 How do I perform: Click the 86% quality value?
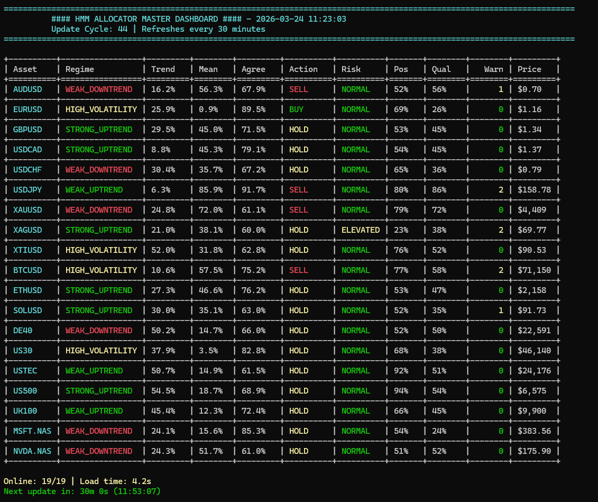pyautogui.click(x=439, y=190)
